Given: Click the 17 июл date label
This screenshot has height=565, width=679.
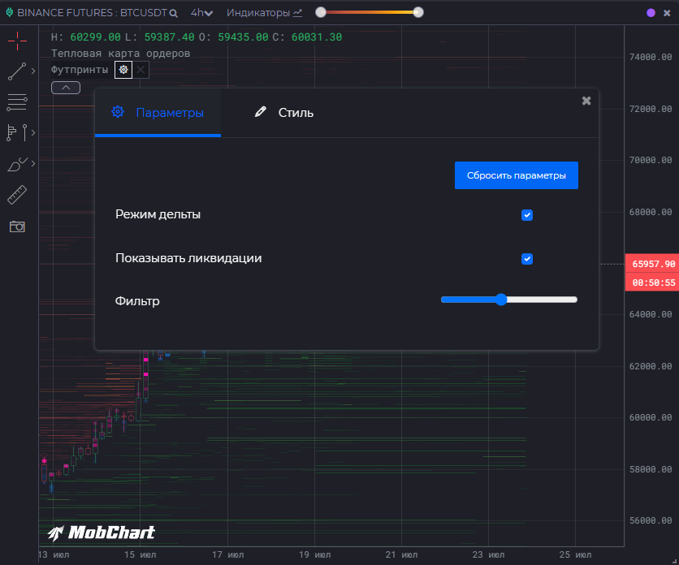Looking at the screenshot, I should [227, 554].
